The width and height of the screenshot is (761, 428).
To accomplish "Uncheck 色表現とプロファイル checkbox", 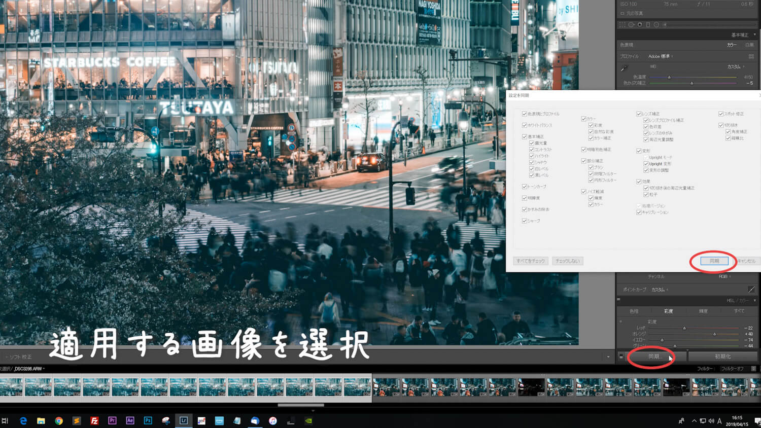I will 525,114.
